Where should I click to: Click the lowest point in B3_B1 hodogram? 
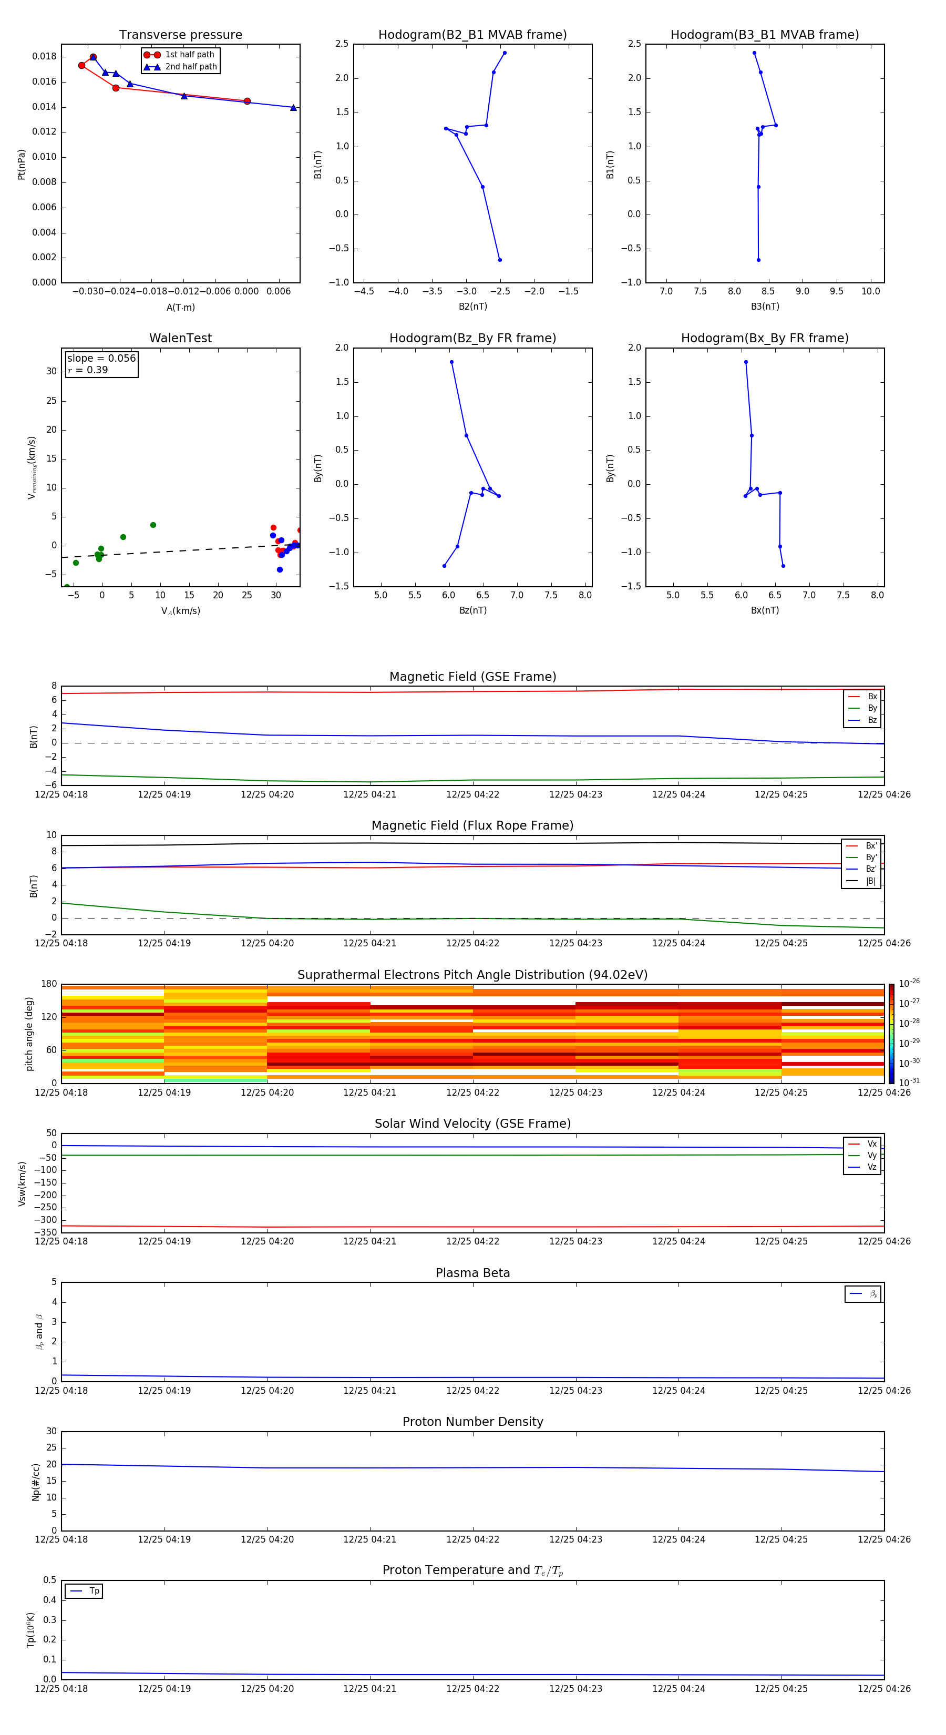pos(758,260)
